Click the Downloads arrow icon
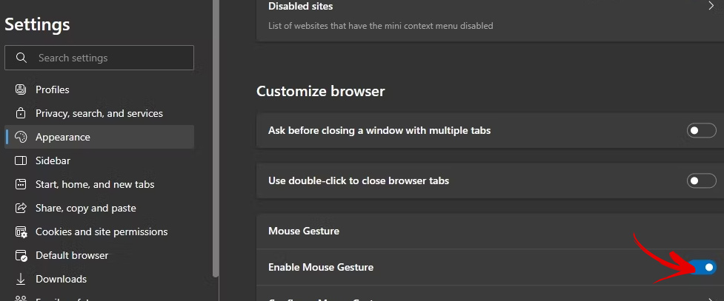The width and height of the screenshot is (724, 301). click(x=21, y=279)
